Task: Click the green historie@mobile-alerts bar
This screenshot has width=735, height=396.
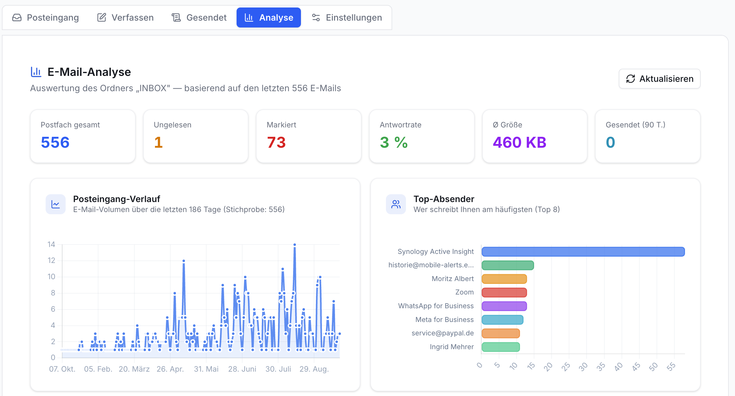Action: coord(508,265)
